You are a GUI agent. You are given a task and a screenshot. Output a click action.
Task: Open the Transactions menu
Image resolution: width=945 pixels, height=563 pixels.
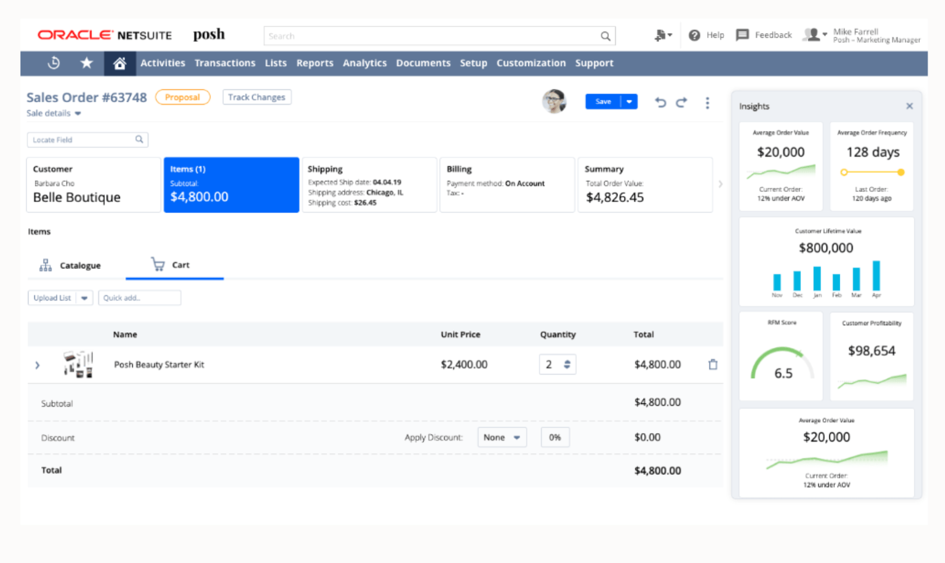coord(225,63)
